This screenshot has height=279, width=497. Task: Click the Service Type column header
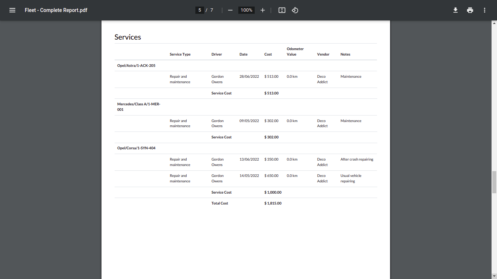[x=180, y=54]
